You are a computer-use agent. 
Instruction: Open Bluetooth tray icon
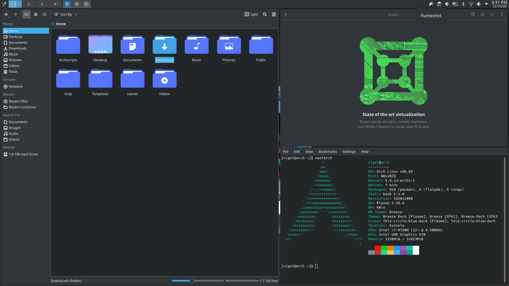463,4
